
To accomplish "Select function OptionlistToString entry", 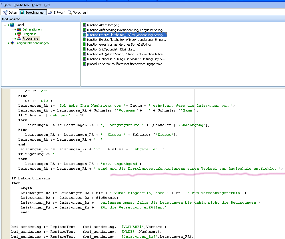I will tap(126, 59).
